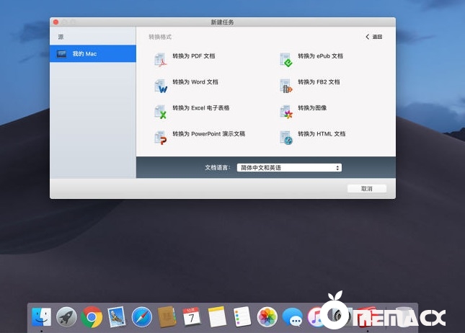Choose 转换为 FB2 文档 text label

tap(319, 82)
